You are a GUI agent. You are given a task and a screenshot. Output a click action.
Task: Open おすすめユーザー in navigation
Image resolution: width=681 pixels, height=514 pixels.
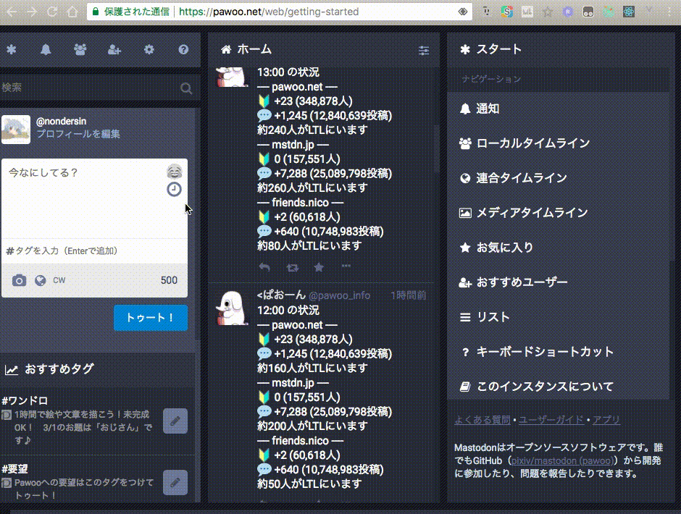[x=558, y=282]
